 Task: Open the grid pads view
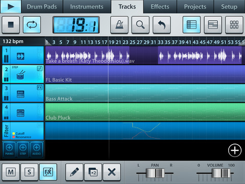pyautogui.click(x=234, y=25)
